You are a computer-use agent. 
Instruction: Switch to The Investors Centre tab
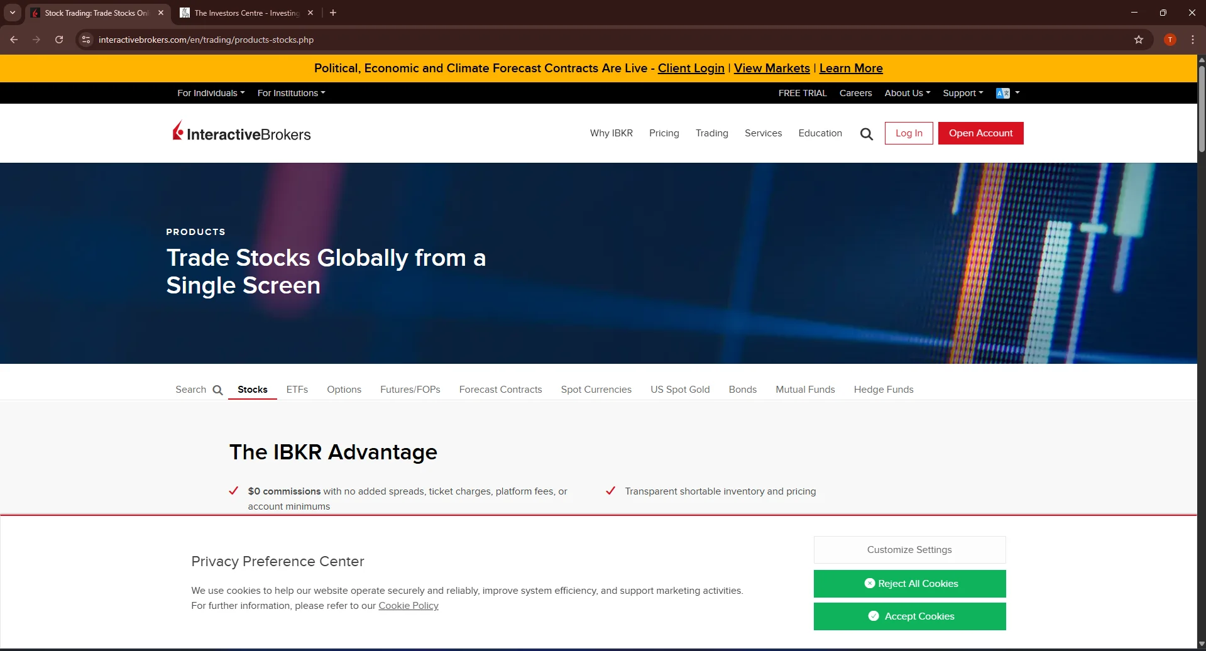click(245, 13)
